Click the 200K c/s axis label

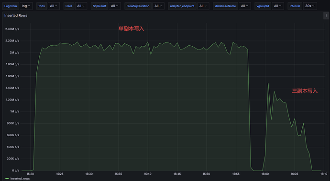tap(13, 159)
